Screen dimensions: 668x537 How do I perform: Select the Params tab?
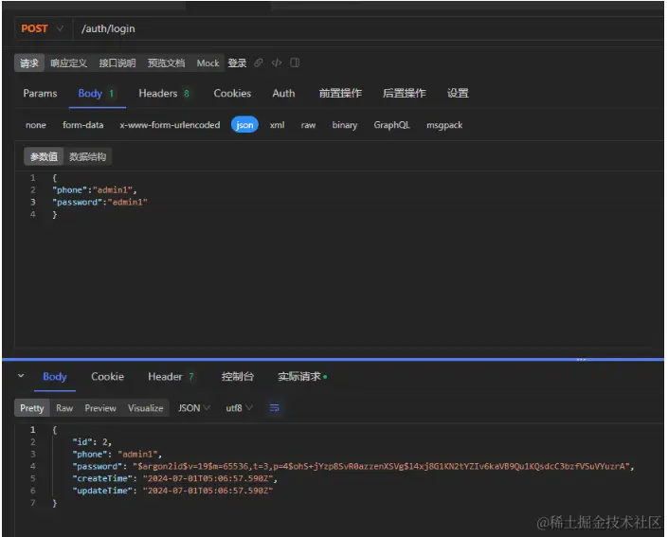point(40,93)
